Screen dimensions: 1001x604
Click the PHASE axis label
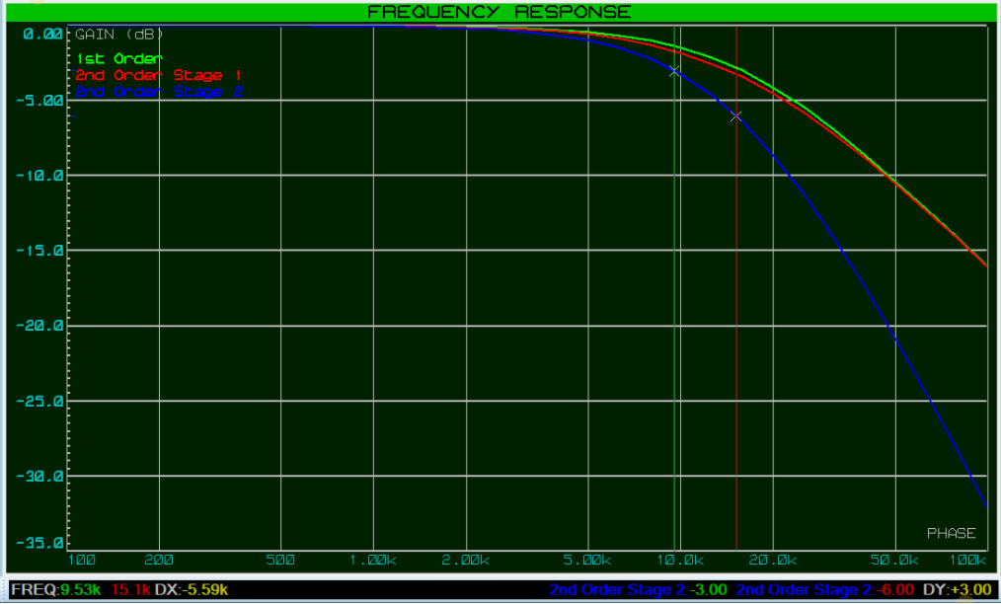point(951,533)
